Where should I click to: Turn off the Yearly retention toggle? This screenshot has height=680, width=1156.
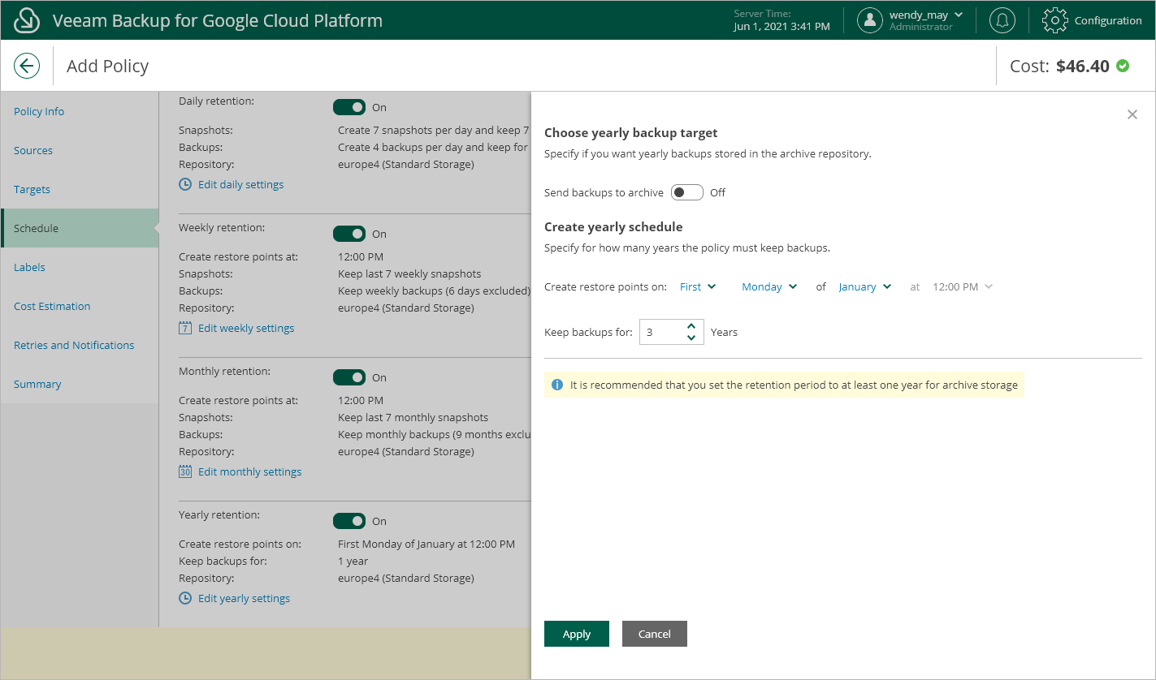(x=349, y=521)
